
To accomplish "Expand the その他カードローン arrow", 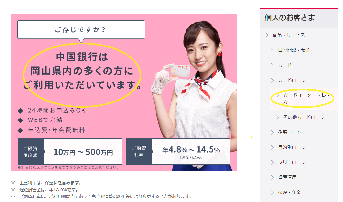I will (x=278, y=117).
